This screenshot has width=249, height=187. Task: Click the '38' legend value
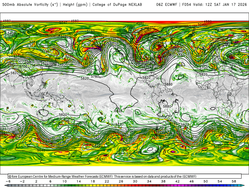click(x=163, y=181)
